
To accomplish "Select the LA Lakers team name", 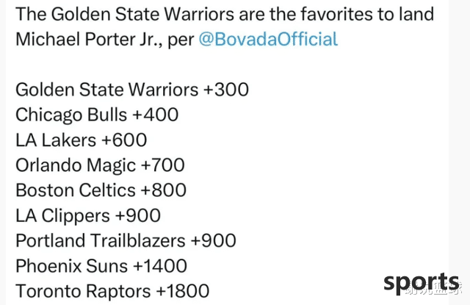I will (56, 140).
